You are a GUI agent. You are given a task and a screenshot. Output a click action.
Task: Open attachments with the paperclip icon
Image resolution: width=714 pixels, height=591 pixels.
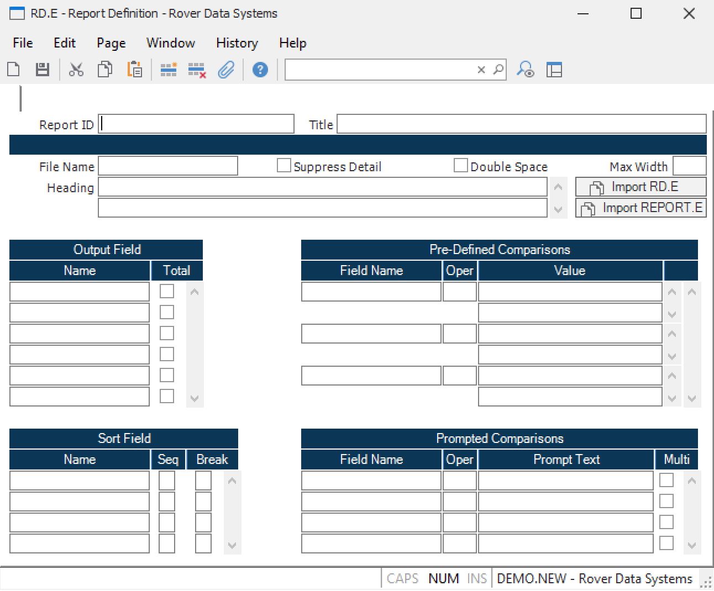click(x=226, y=70)
